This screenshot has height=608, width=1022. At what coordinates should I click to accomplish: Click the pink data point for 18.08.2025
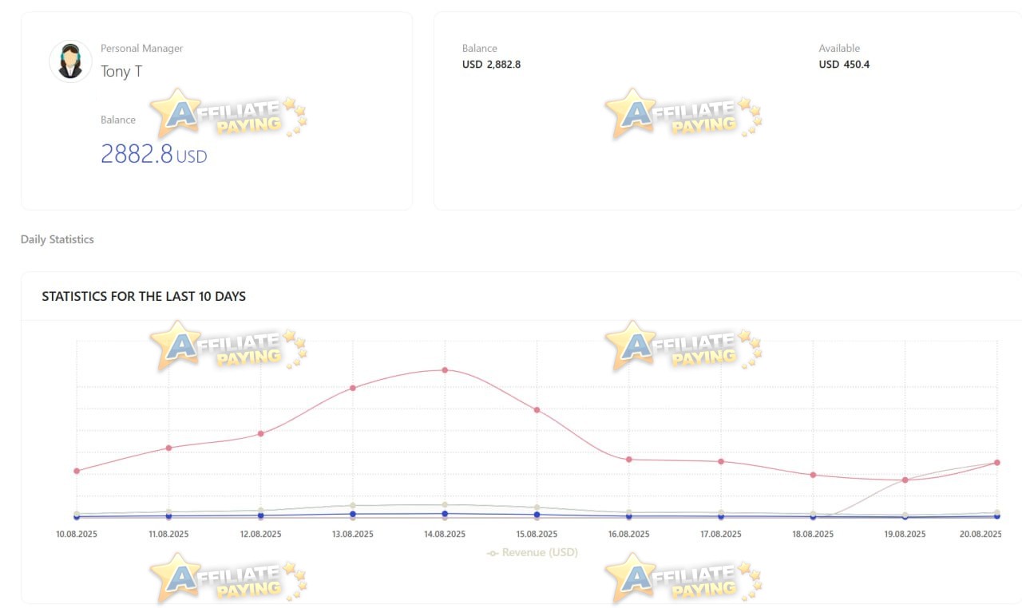pyautogui.click(x=814, y=475)
